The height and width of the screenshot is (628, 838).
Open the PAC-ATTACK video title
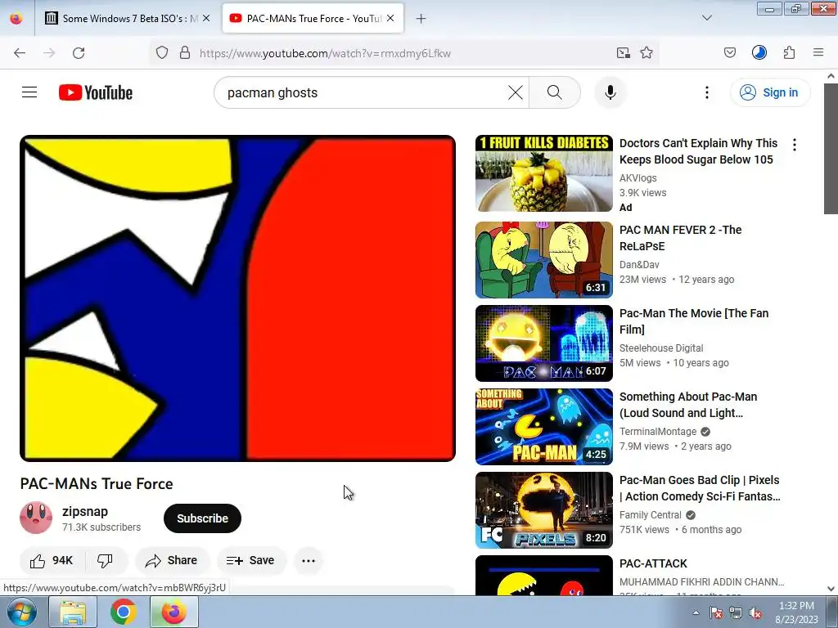(x=653, y=563)
